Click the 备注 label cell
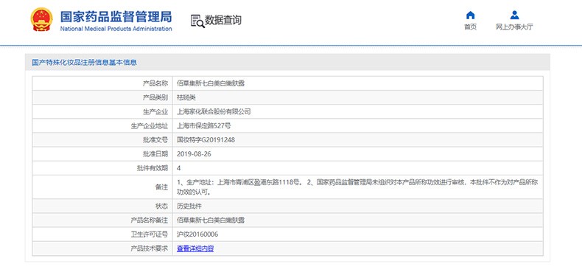This screenshot has width=582, height=278. [102, 187]
